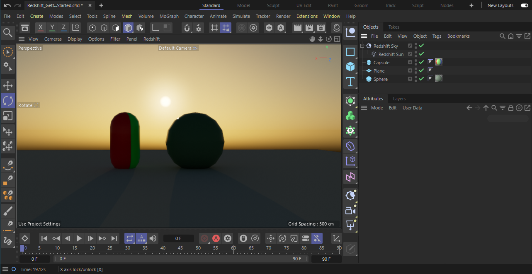532x274 pixels.
Task: Select the Move tool in left toolbar
Action: (x=8, y=86)
